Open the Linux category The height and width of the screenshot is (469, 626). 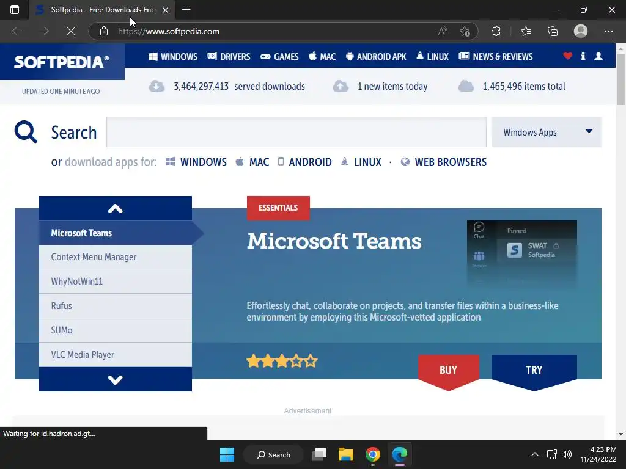pos(432,57)
